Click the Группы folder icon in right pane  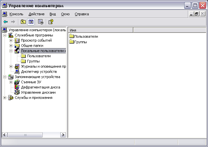72,42
